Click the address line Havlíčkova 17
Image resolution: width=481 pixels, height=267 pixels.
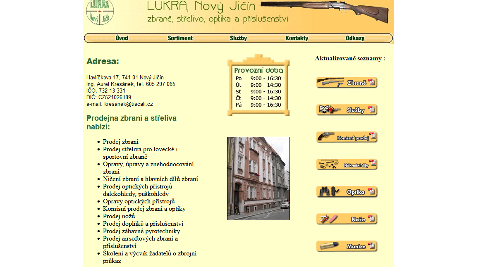(x=125, y=78)
